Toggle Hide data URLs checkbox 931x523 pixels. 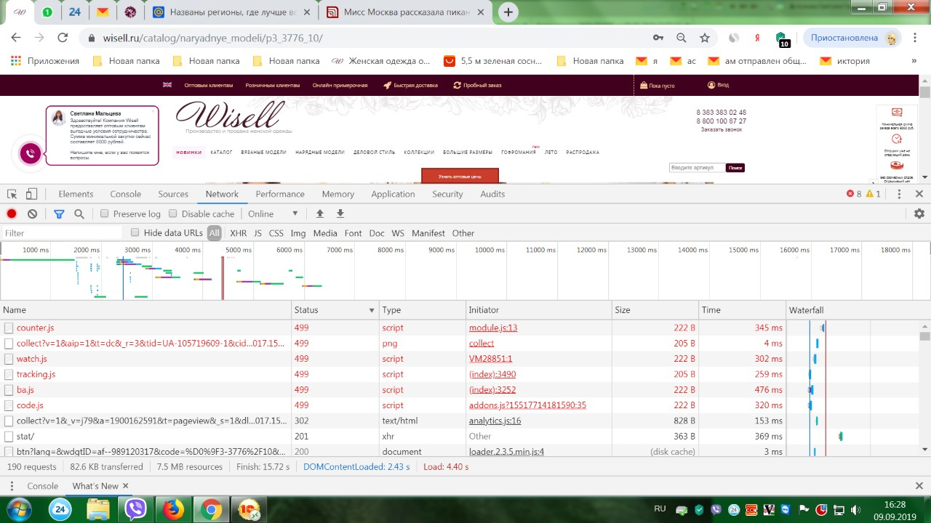[135, 232]
